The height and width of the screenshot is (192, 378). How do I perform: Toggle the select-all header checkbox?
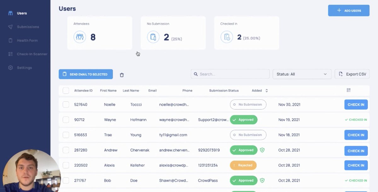(x=66, y=91)
